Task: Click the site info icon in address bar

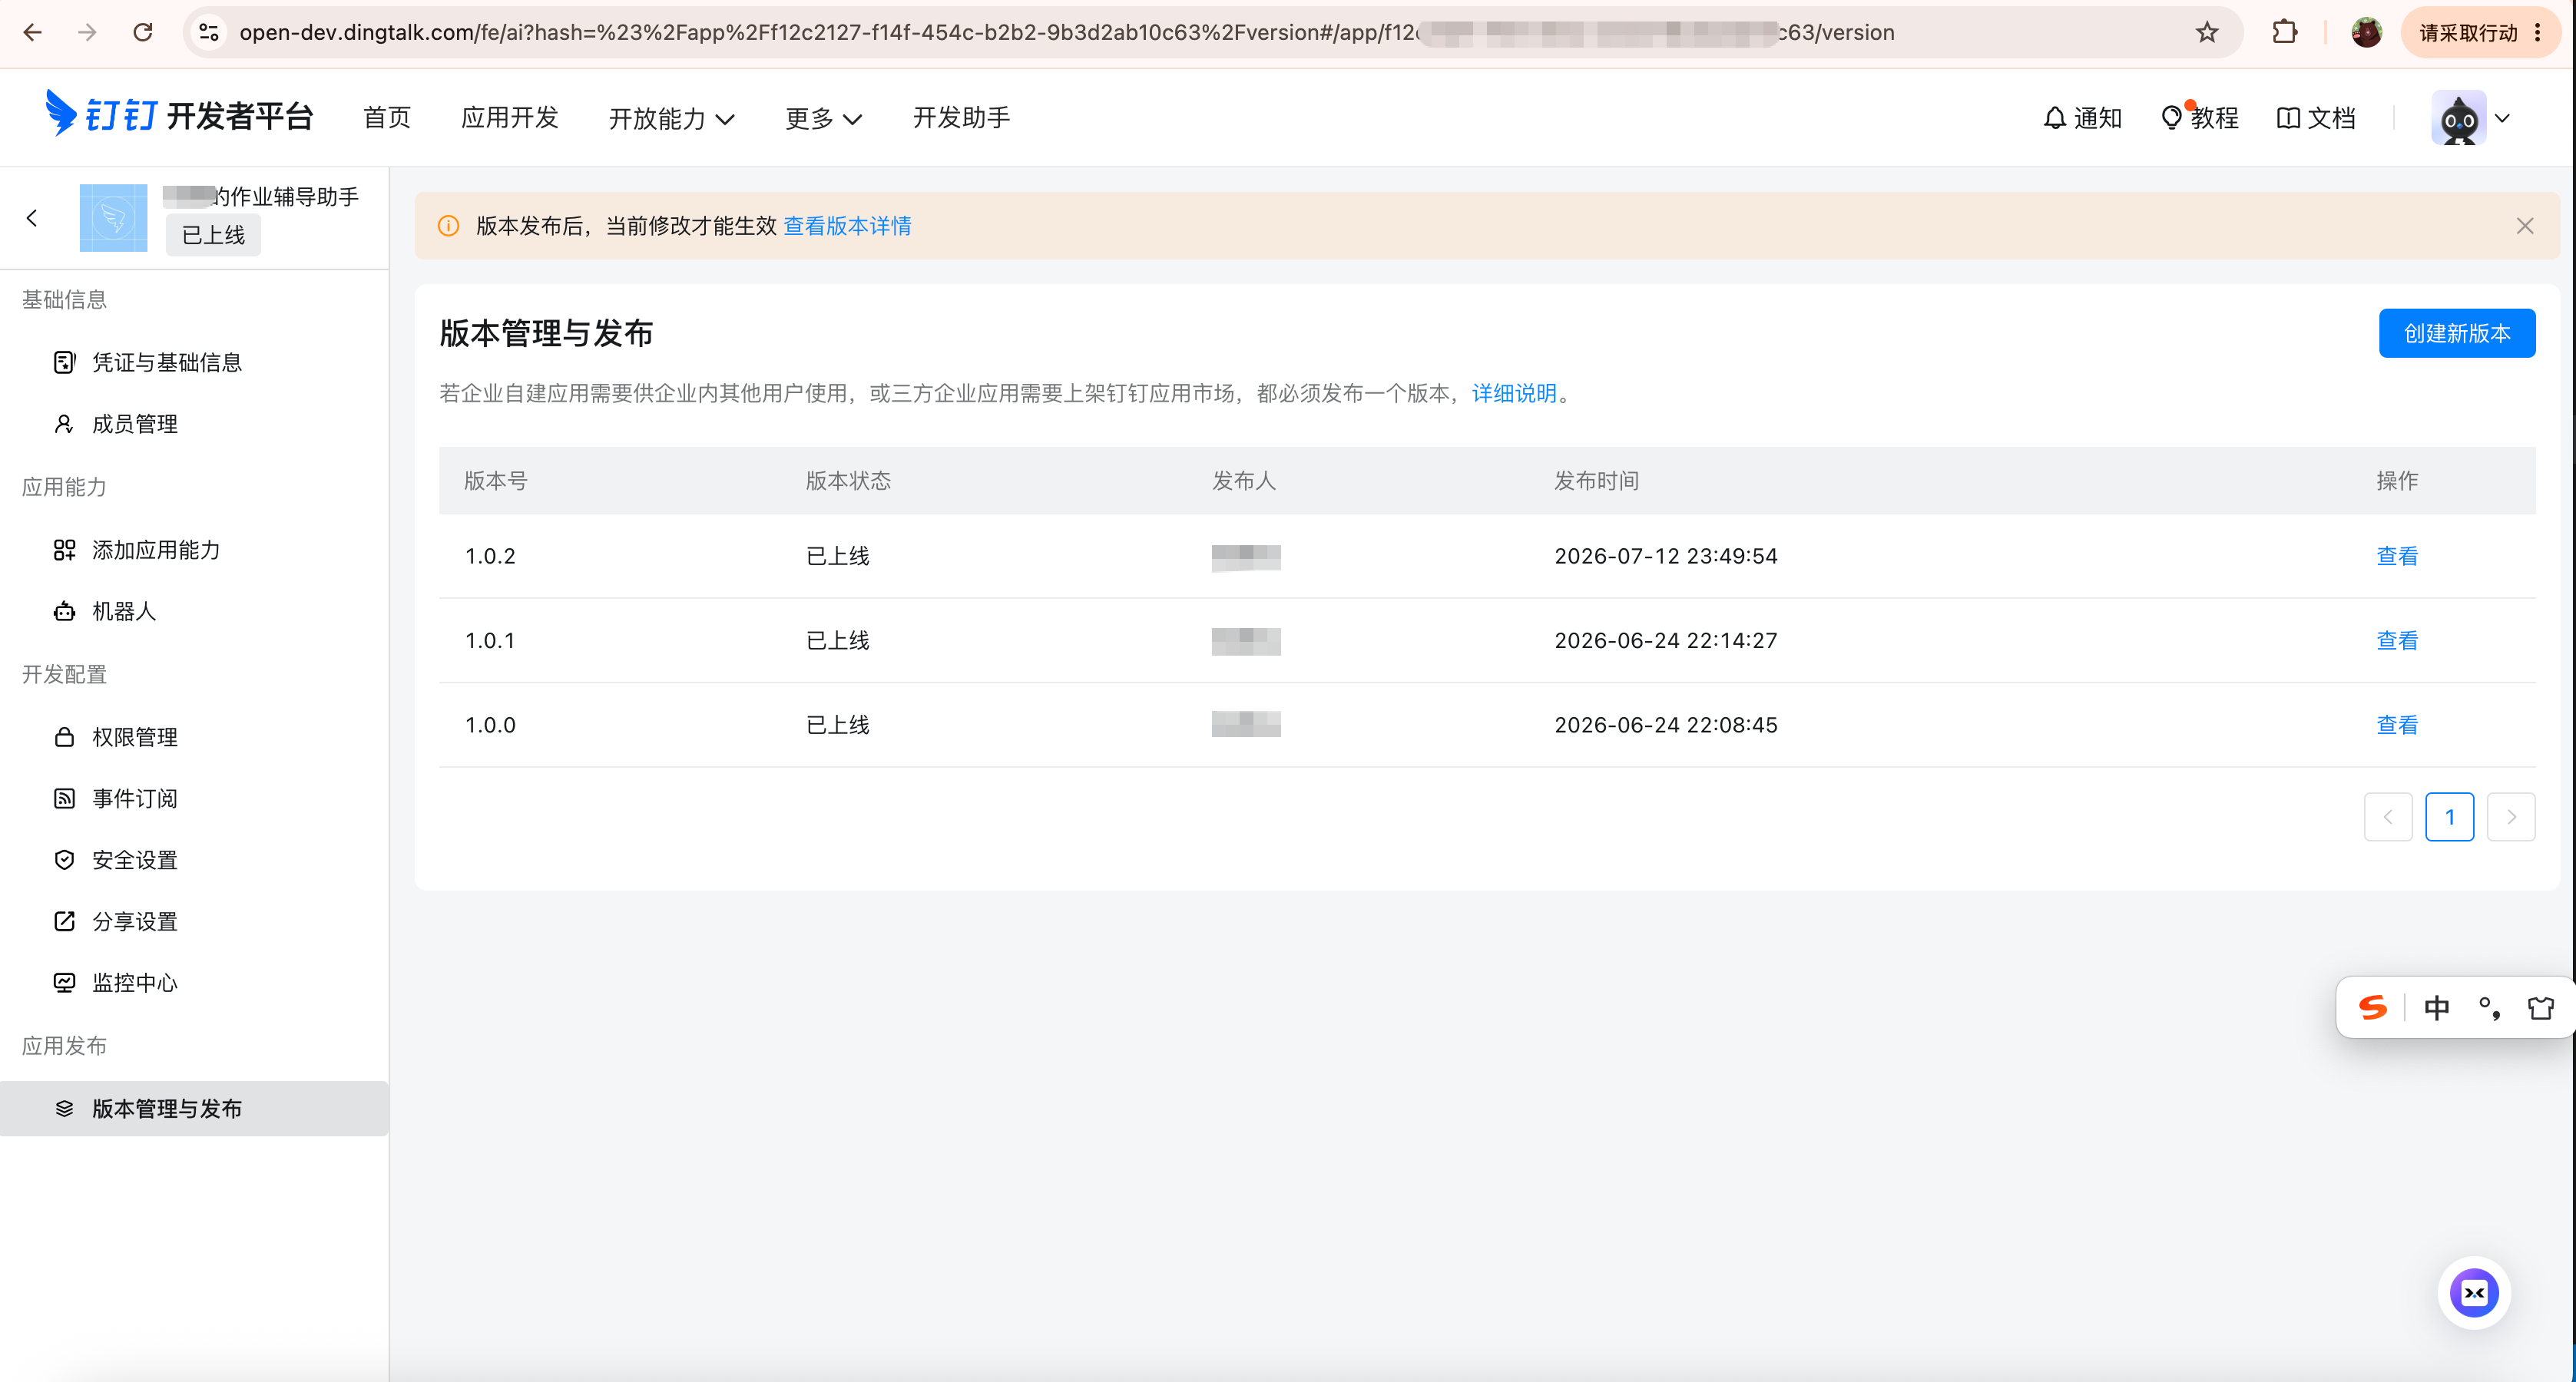Action: click(x=209, y=32)
